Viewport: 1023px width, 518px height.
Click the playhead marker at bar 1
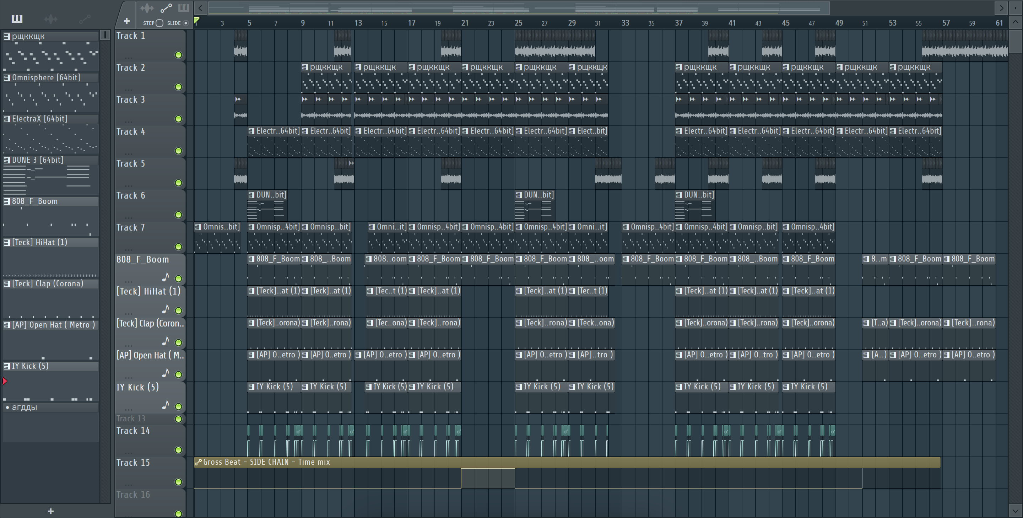pyautogui.click(x=196, y=20)
